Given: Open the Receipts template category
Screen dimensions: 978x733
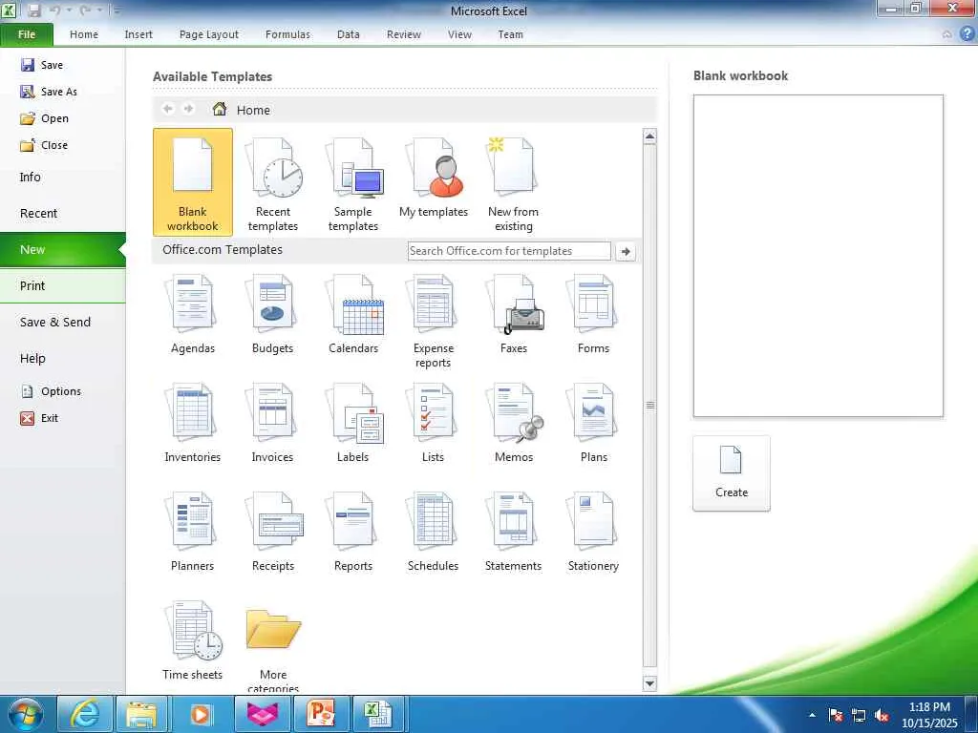Looking at the screenshot, I should (x=272, y=531).
